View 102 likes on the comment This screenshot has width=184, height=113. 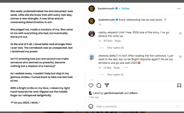[x=108, y=41]
